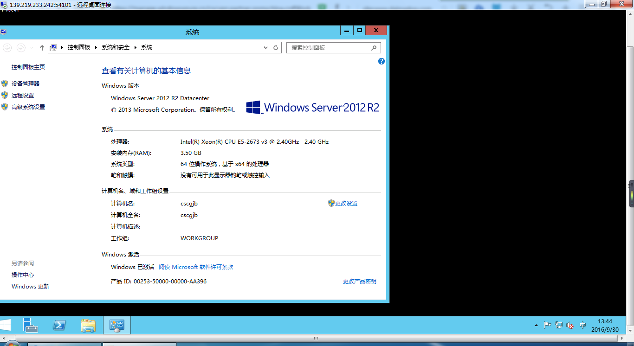The width and height of the screenshot is (634, 346).
Task: Click the Forward navigation arrow
Action: (x=21, y=47)
